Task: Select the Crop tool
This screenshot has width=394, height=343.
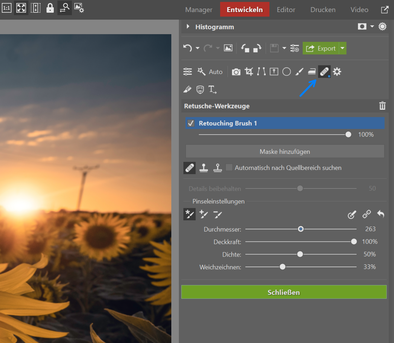Action: (249, 72)
